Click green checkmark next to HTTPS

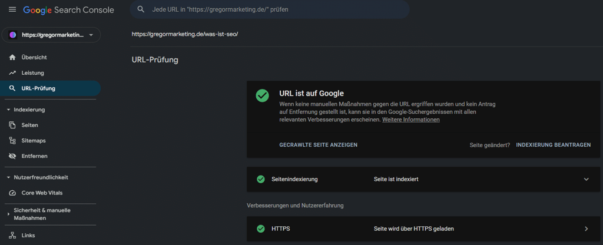pos(261,229)
